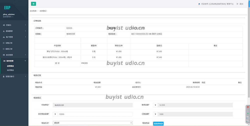Select 应付账款 in the sidebar submenu
Viewport: 250px width, 126px height.
tap(10, 70)
